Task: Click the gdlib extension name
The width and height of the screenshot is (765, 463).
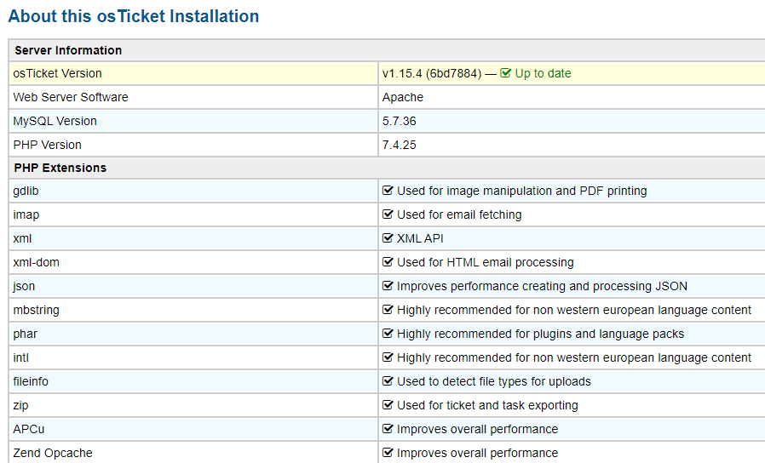Action: pos(26,191)
